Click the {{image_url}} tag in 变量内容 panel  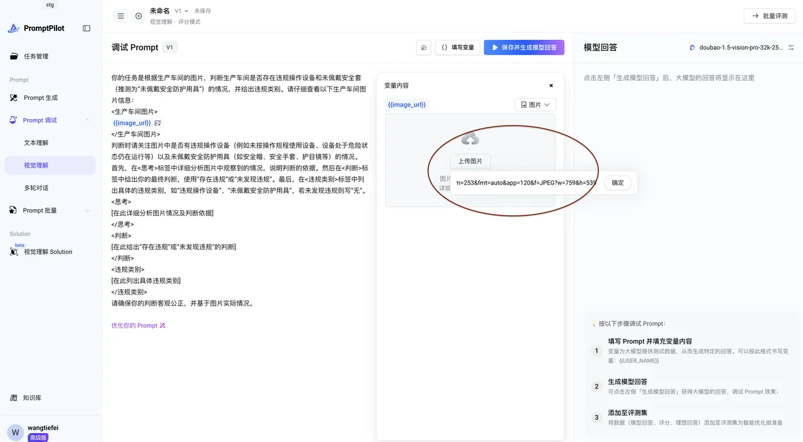click(407, 105)
